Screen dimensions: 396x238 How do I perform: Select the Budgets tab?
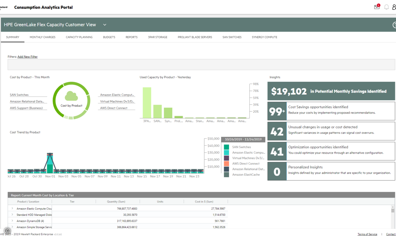(109, 37)
